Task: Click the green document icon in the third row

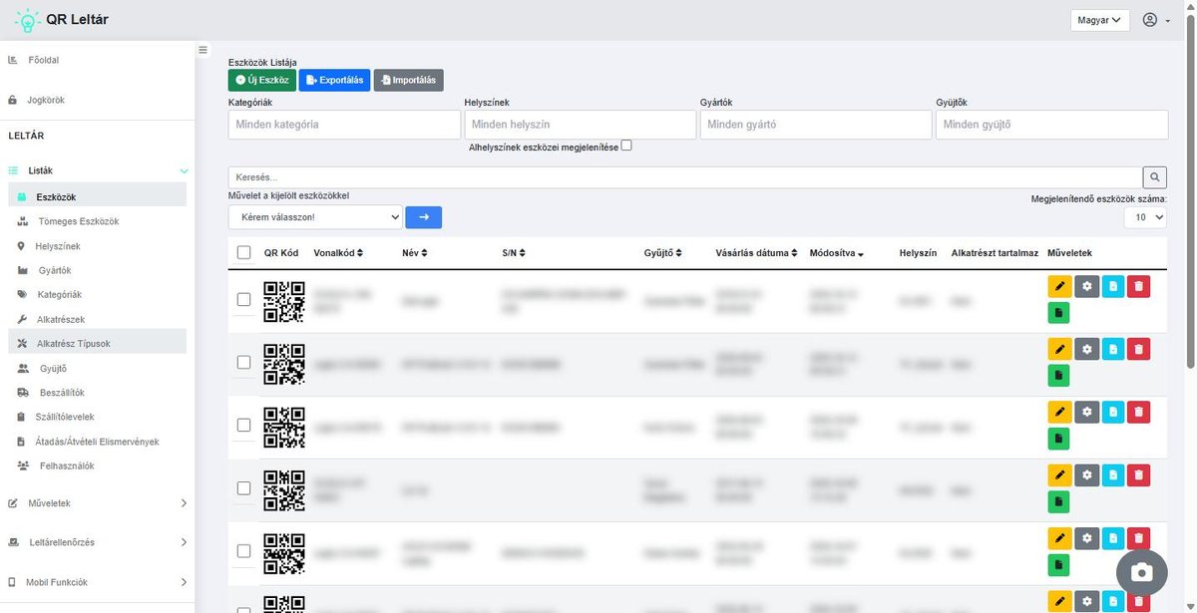Action: pos(1059,439)
